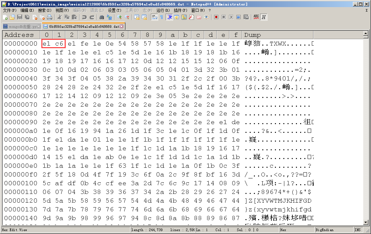Start macro recording with red dot

coord(216,17)
